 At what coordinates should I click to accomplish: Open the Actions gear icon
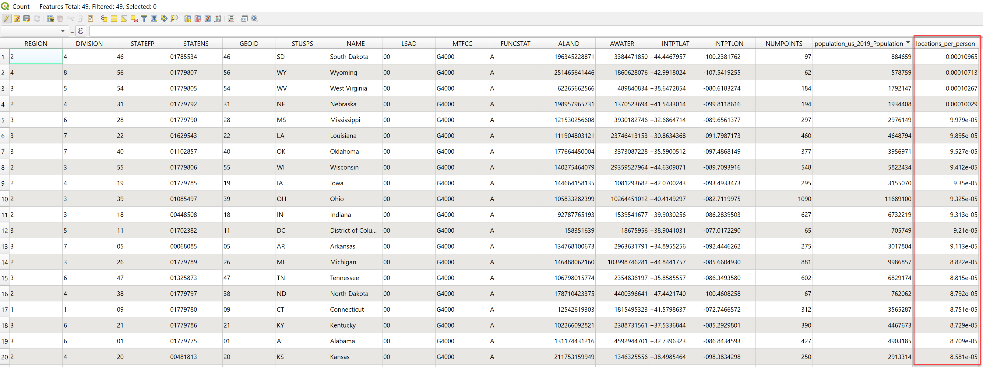[255, 19]
